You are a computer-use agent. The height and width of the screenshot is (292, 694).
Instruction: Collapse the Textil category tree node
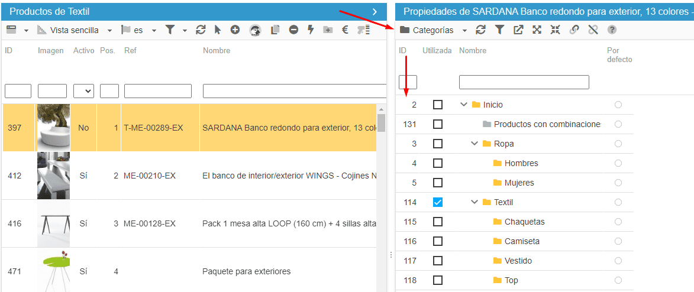click(x=474, y=202)
